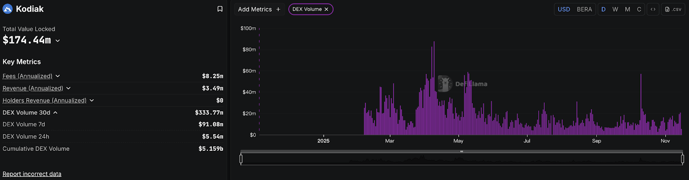Grab the left range slider handle
This screenshot has width=689, height=180.
tap(241, 159)
